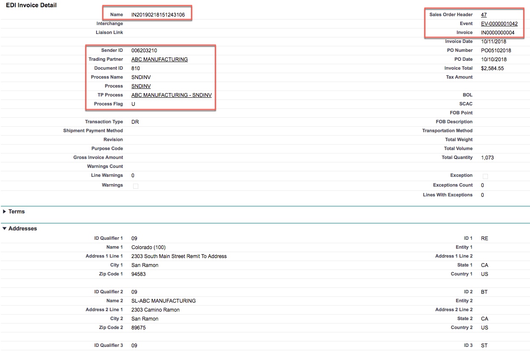Collapse the Addresses section
530x352 pixels.
coord(5,229)
